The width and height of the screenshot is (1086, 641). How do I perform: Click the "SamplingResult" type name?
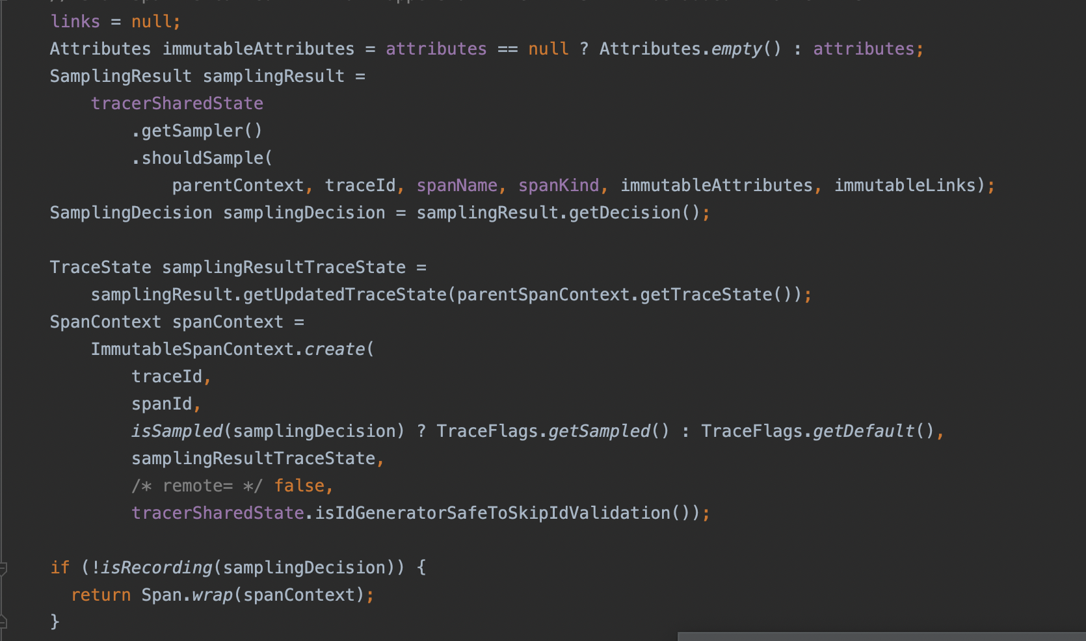[121, 76]
